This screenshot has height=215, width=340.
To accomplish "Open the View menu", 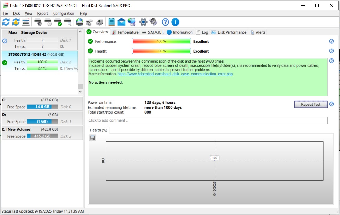I will click(28, 13).
